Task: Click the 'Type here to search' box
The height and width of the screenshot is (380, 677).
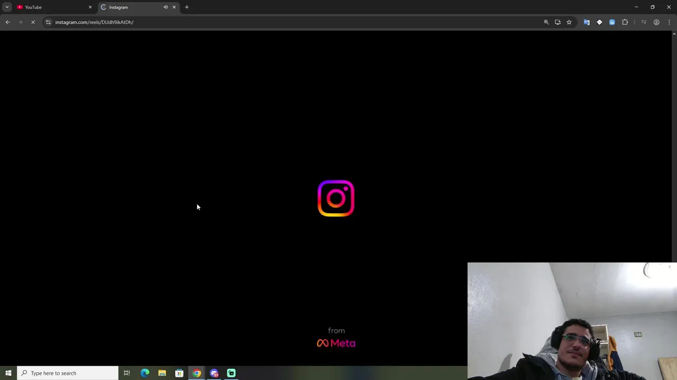Action: pyautogui.click(x=68, y=373)
